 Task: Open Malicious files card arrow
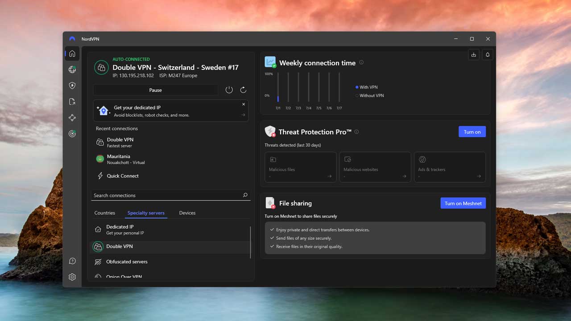(330, 176)
